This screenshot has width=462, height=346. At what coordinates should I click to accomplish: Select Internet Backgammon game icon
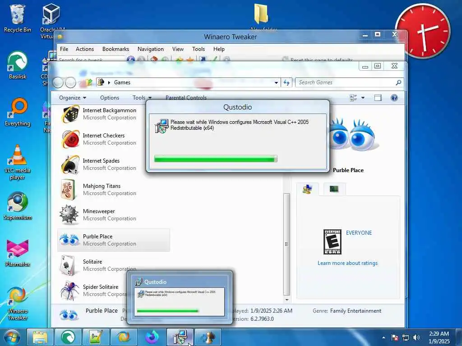pyautogui.click(x=70, y=114)
